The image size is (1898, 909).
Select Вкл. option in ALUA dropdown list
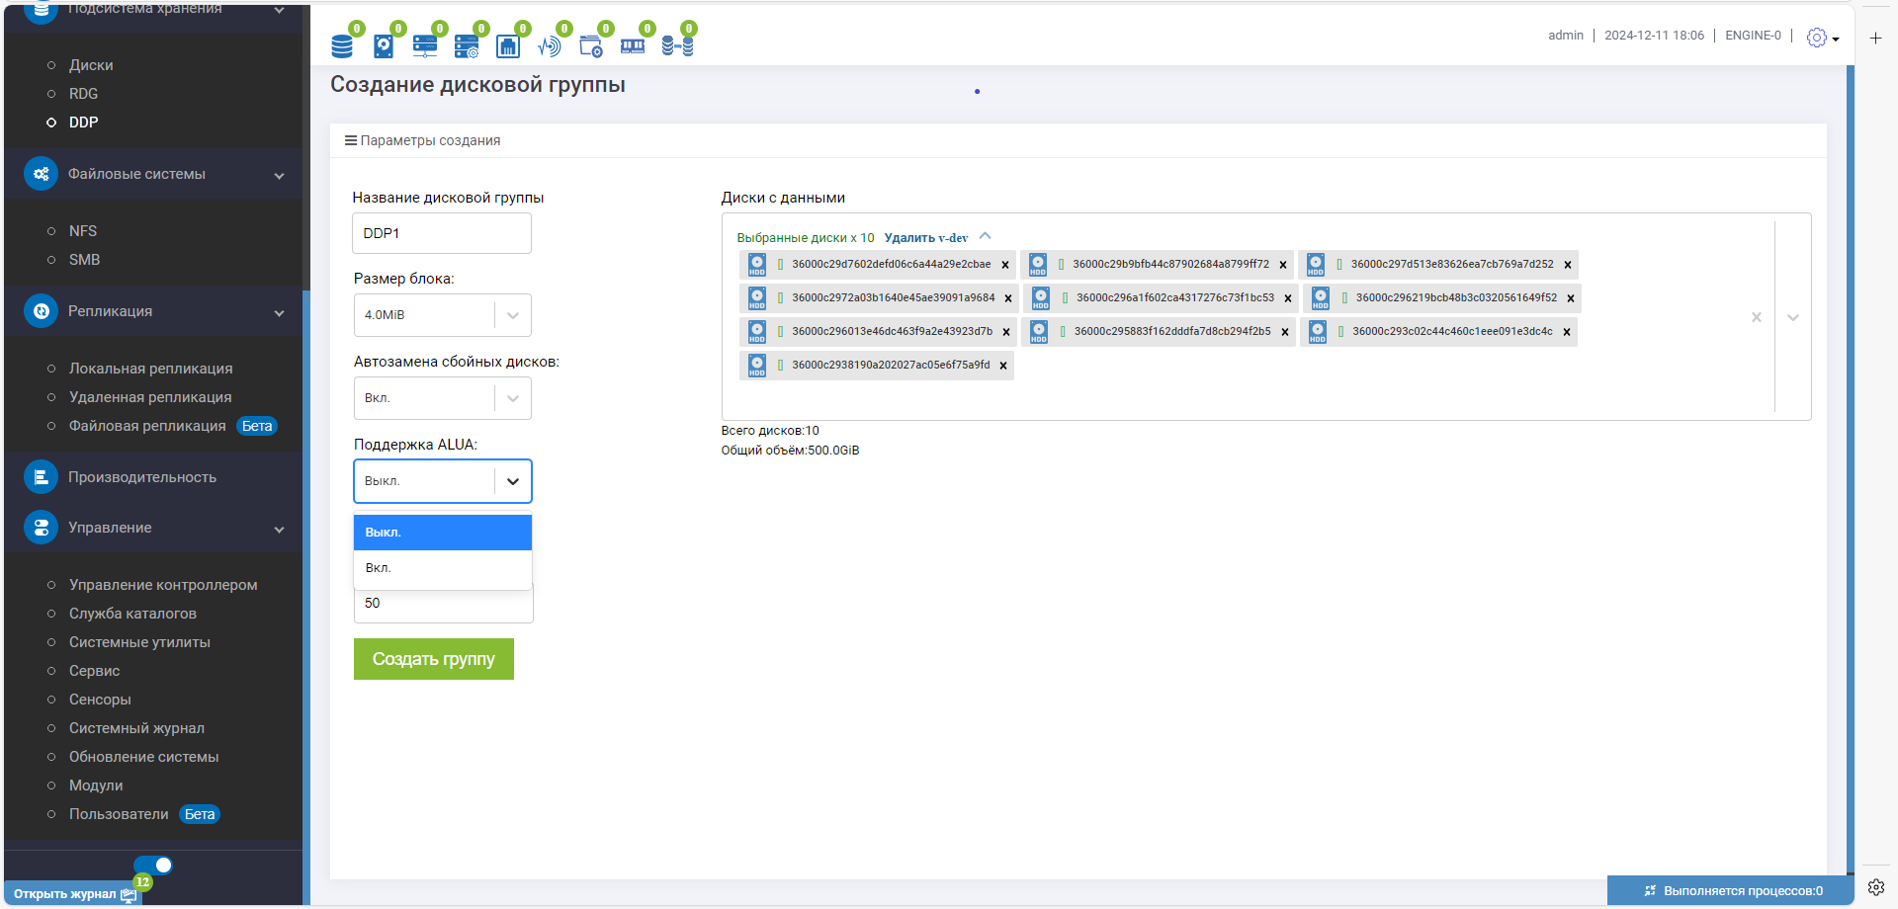[442, 568]
